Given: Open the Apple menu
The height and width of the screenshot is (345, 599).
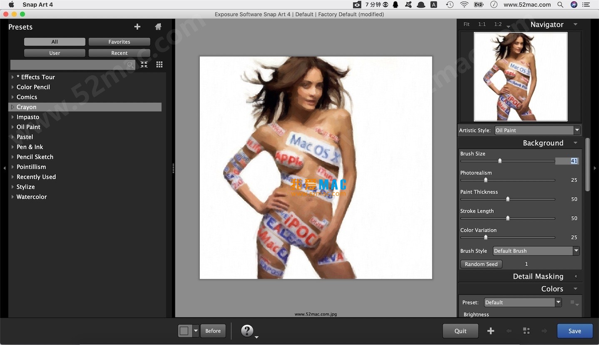Looking at the screenshot, I should 11,5.
